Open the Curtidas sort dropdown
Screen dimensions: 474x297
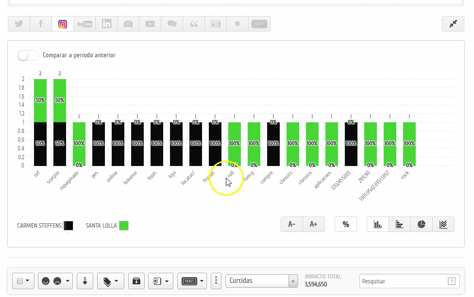pyautogui.click(x=261, y=280)
